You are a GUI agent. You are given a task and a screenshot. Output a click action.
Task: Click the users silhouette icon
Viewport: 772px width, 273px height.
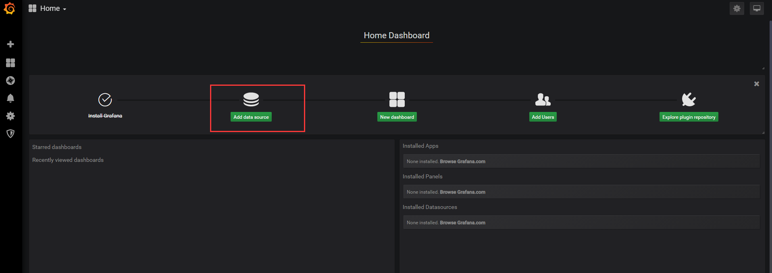pos(543,99)
